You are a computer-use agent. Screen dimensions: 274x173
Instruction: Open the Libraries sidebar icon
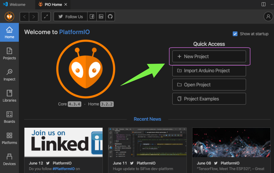tap(9, 96)
